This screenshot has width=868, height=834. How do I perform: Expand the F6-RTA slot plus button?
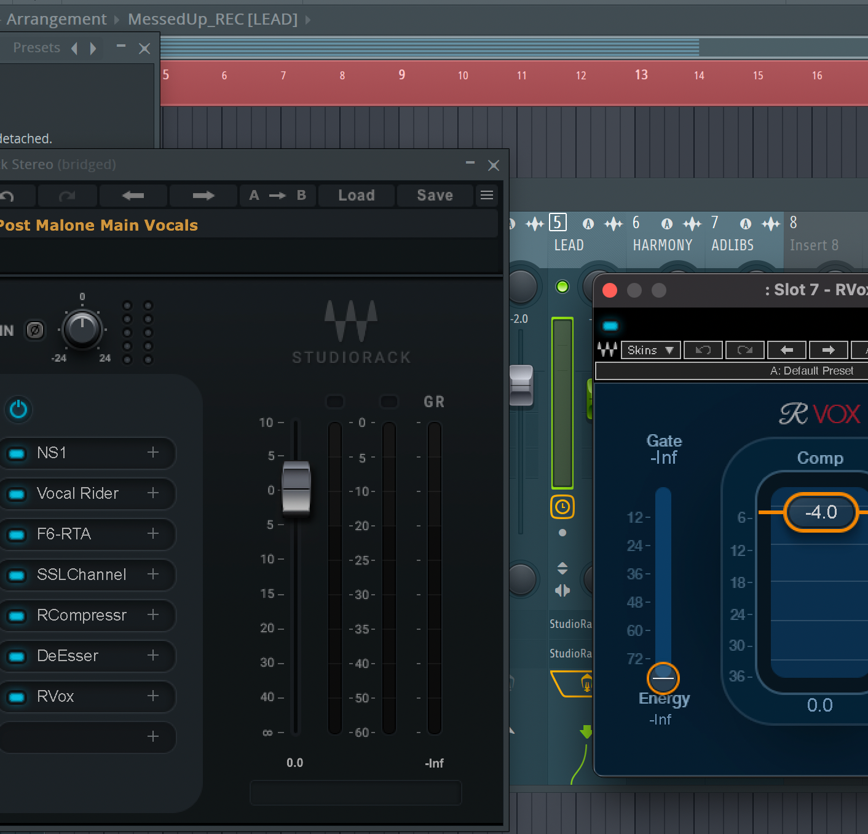pos(153,534)
